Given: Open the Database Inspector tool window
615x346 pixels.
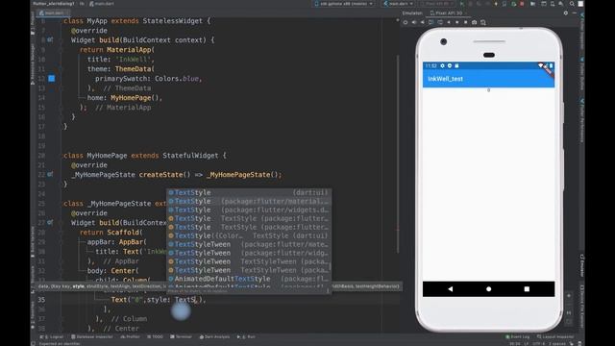Looking at the screenshot, I should click(92, 336).
